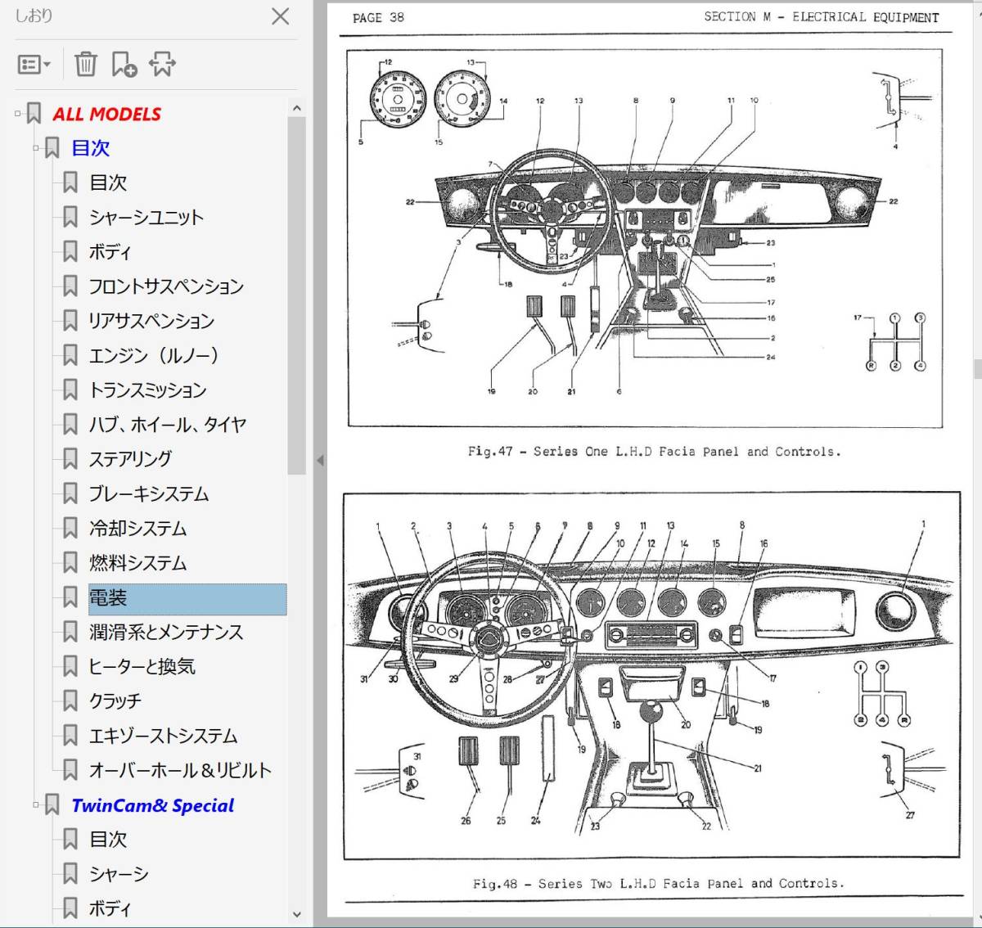Click the bookmark icon beside ALL MODELS
982x928 pixels.
click(x=34, y=114)
